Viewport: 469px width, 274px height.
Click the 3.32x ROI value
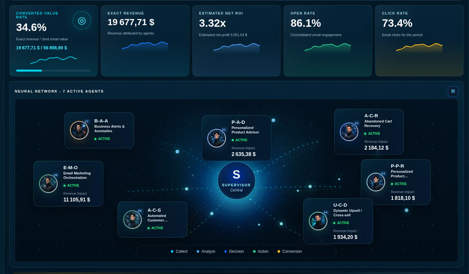[x=212, y=23]
